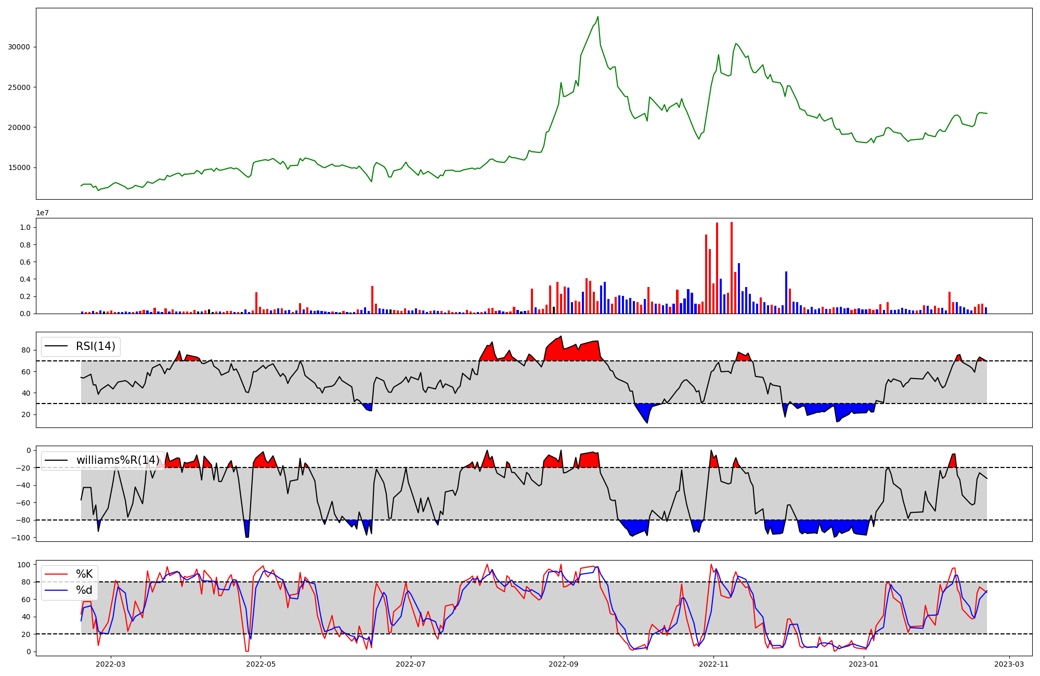Click the blue %d legend line sample
The height and width of the screenshot is (676, 1040).
point(56,590)
